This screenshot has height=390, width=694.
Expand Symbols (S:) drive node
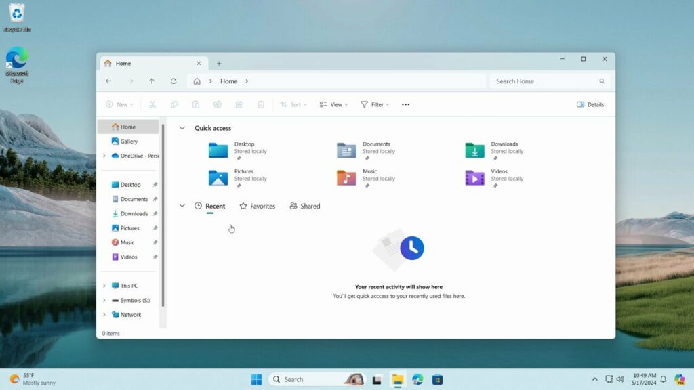pyautogui.click(x=104, y=300)
